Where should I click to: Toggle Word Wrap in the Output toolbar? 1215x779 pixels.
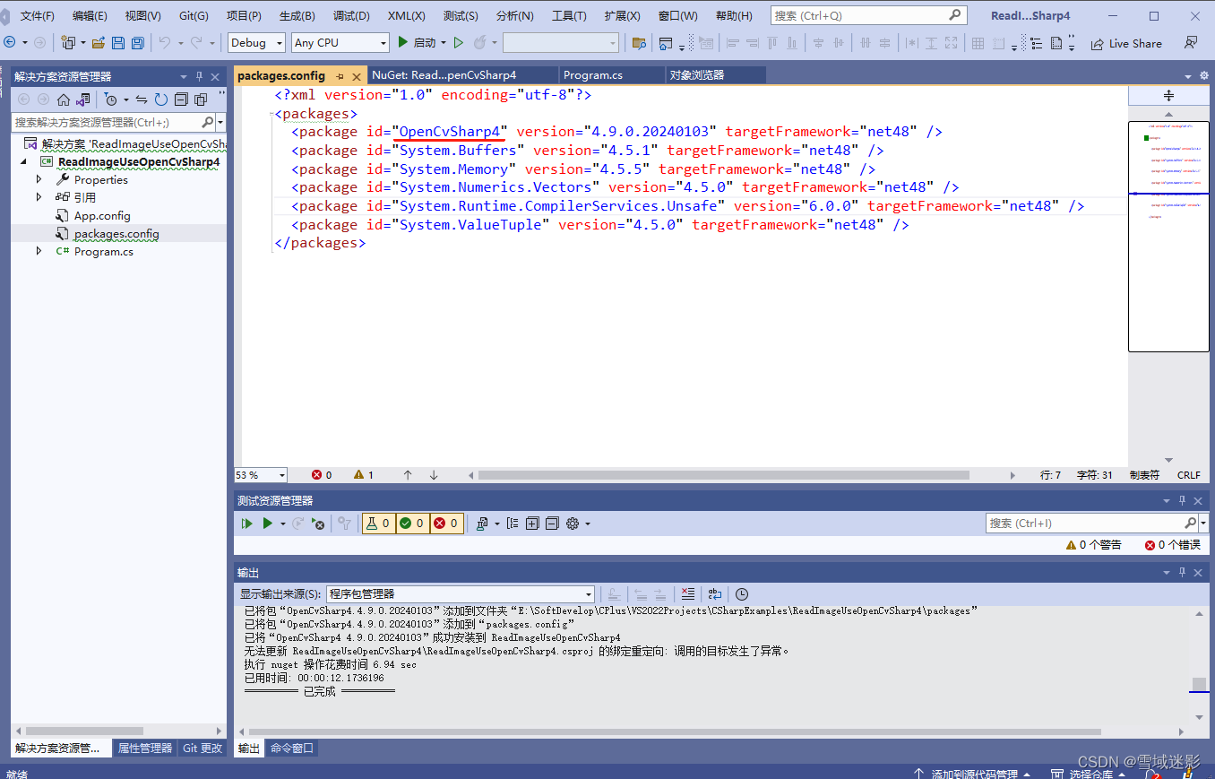point(715,593)
